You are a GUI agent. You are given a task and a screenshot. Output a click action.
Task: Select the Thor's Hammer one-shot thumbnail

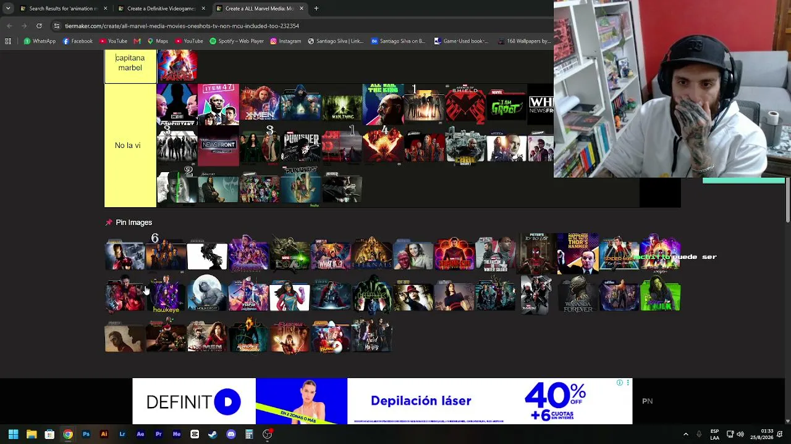(578, 253)
